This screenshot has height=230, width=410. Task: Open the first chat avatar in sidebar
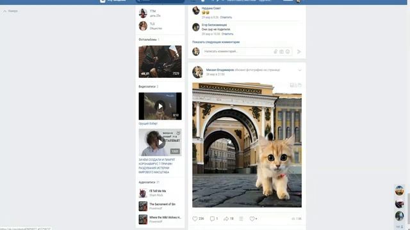point(399,190)
